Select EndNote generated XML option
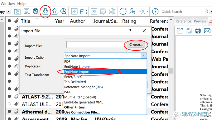212x120 pixels. pyautogui.click(x=105, y=102)
